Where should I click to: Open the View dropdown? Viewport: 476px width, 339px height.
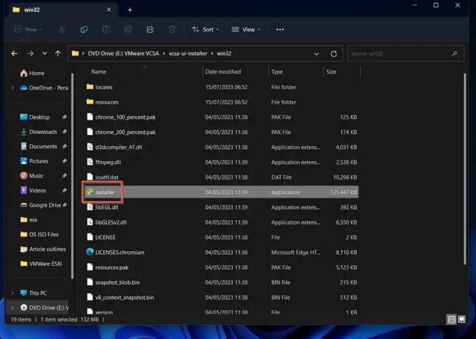[246, 29]
